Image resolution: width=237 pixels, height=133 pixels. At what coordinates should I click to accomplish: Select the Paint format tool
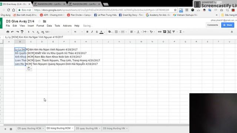click(22, 32)
